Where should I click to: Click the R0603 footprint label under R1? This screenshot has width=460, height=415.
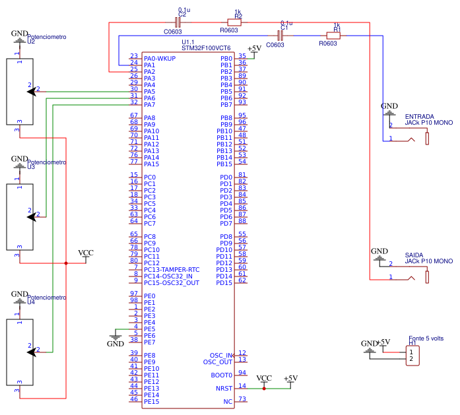328,44
